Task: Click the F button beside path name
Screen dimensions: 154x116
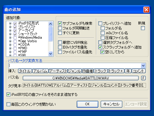Action: (143, 78)
